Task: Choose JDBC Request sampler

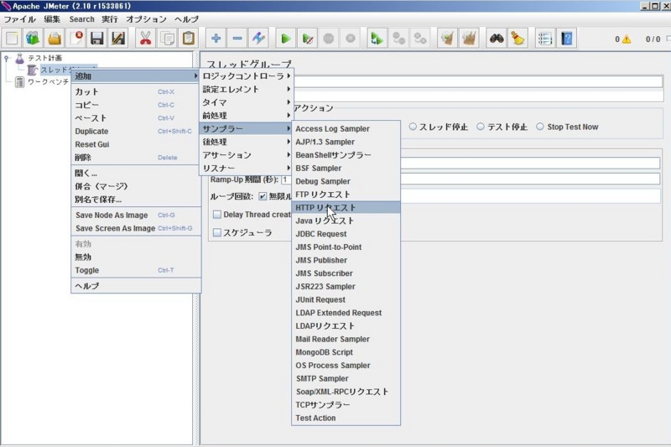Action: (x=346, y=234)
